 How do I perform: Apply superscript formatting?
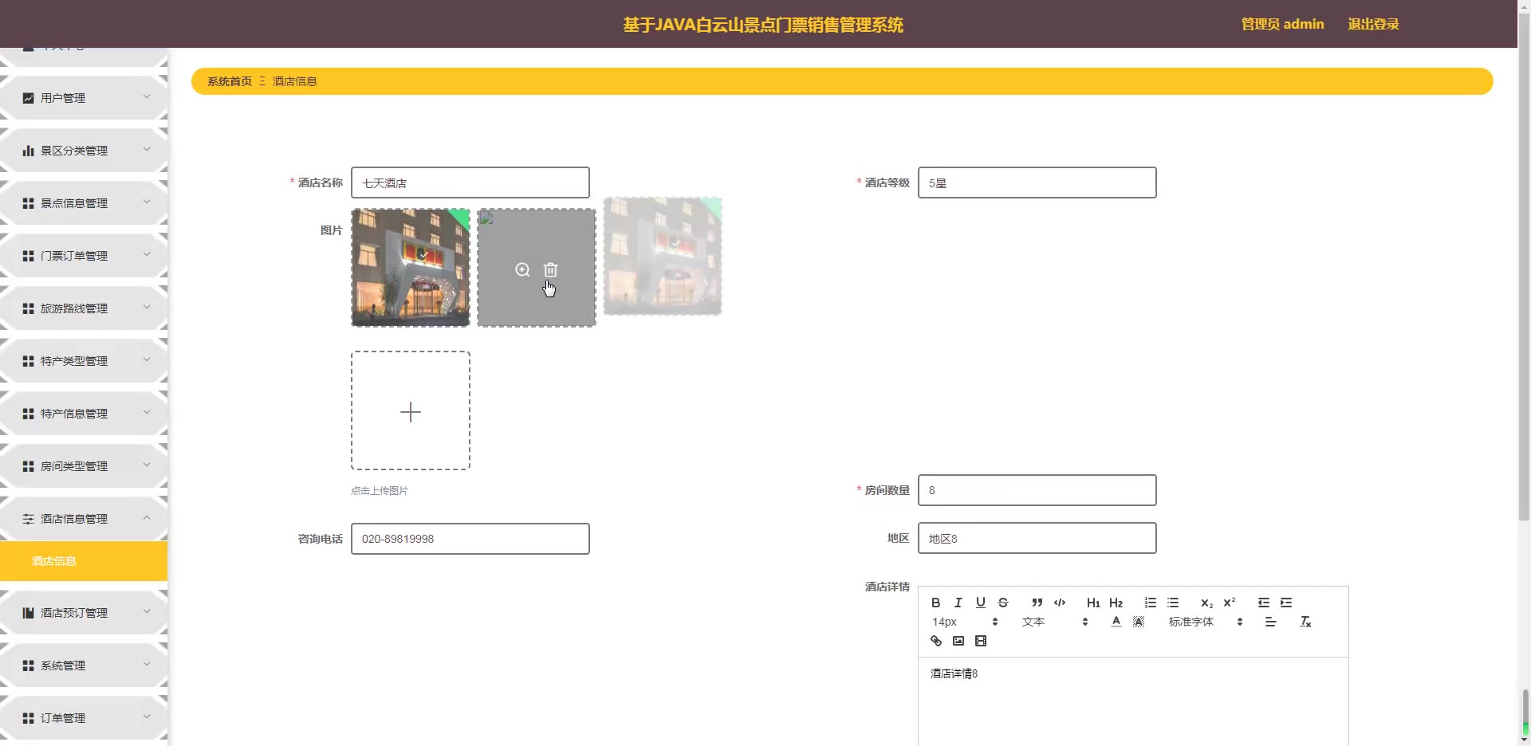(x=1229, y=603)
